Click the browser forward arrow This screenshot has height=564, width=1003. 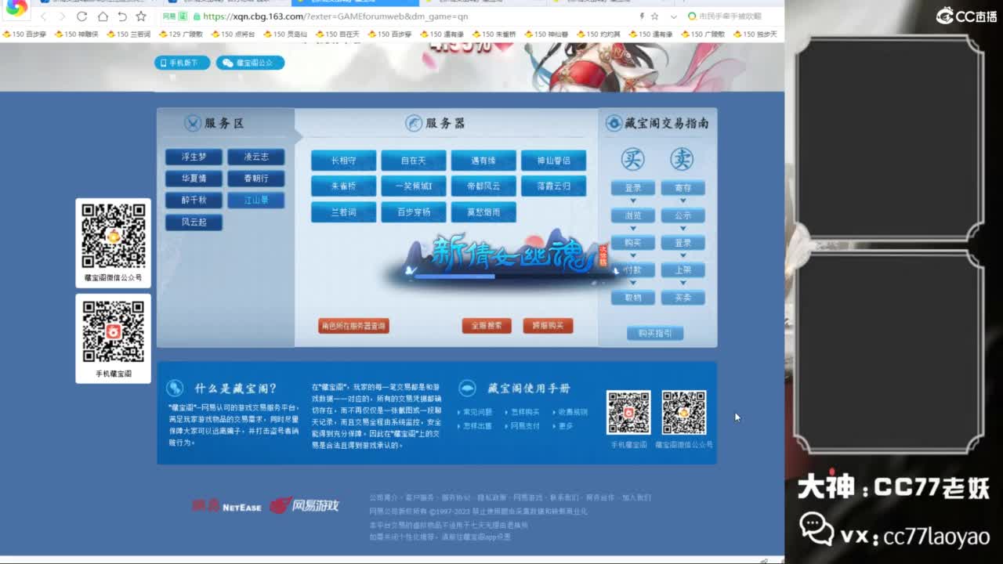(x=62, y=16)
